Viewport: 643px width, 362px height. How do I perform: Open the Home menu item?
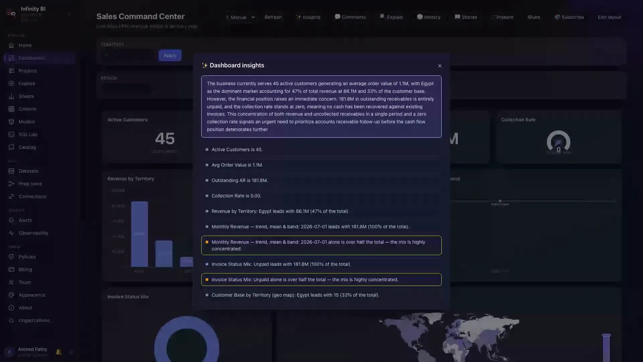tap(40, 45)
